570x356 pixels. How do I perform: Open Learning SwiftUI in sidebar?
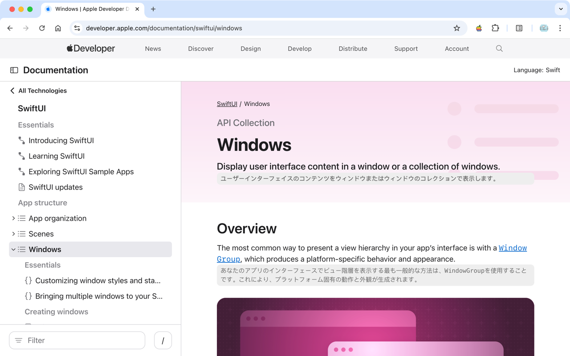57,156
